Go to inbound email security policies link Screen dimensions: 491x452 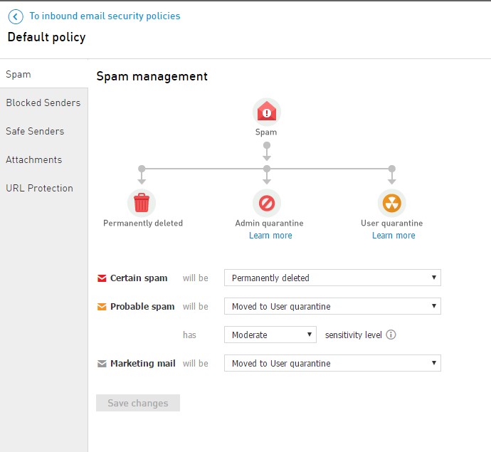pyautogui.click(x=105, y=16)
